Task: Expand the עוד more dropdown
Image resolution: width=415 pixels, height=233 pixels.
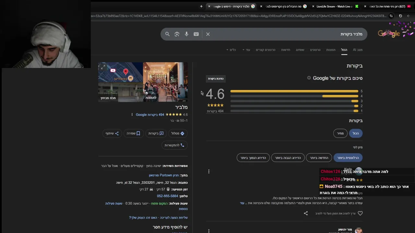Action: (246, 50)
